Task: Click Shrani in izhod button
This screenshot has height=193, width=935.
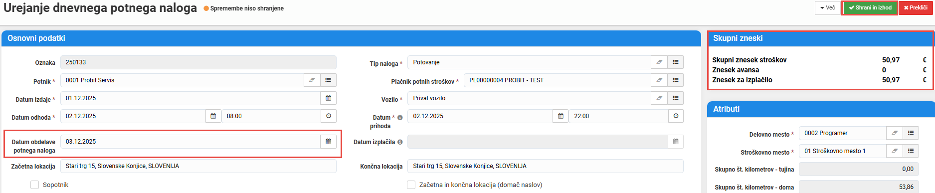Action: click(x=870, y=7)
